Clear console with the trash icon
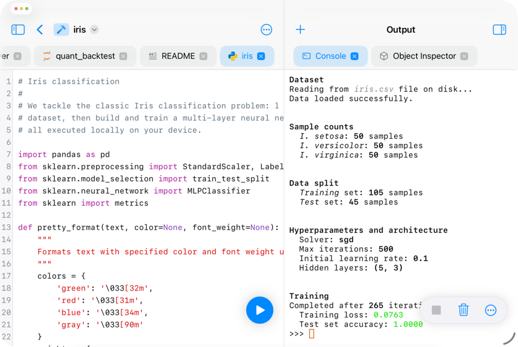Image resolution: width=518 pixels, height=347 pixels. [x=464, y=310]
